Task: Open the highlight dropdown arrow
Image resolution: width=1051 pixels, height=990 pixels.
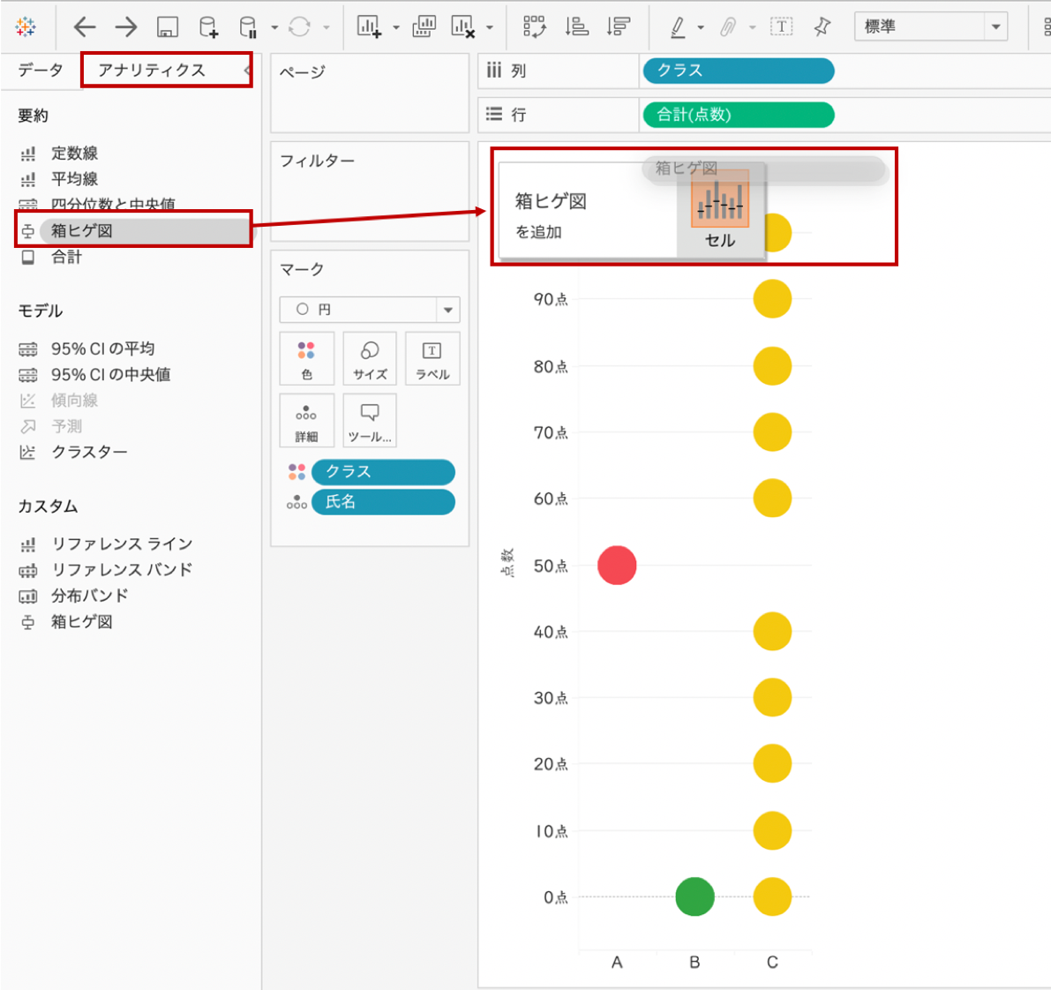Action: click(702, 27)
